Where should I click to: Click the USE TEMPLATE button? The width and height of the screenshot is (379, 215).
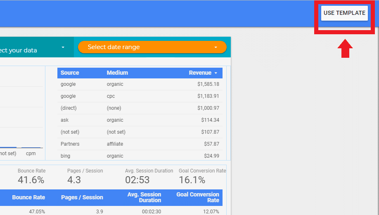[344, 13]
